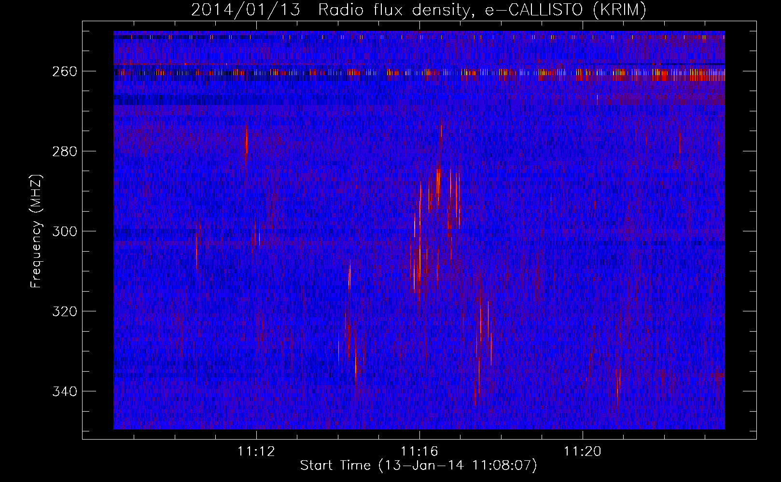The width and height of the screenshot is (781, 482).
Task: Select the 260 frequency axis label
Action: pyautogui.click(x=65, y=71)
